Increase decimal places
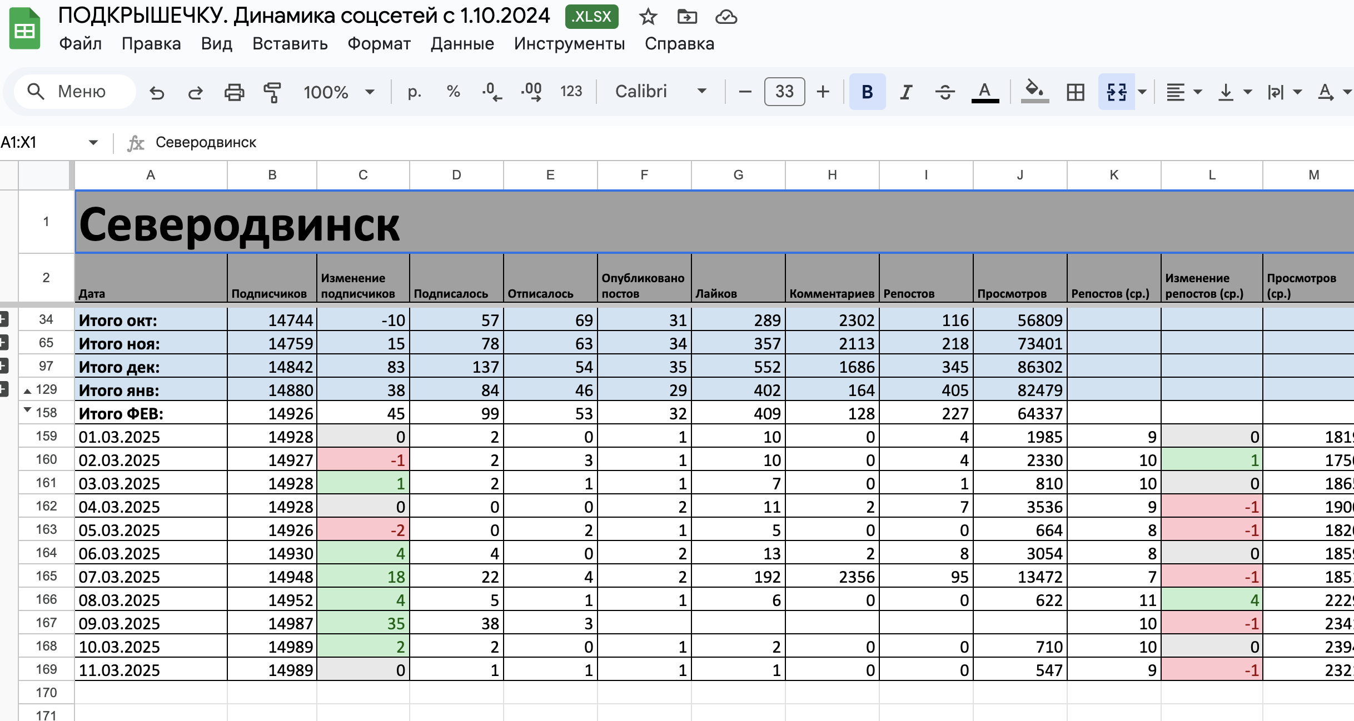 point(531,92)
